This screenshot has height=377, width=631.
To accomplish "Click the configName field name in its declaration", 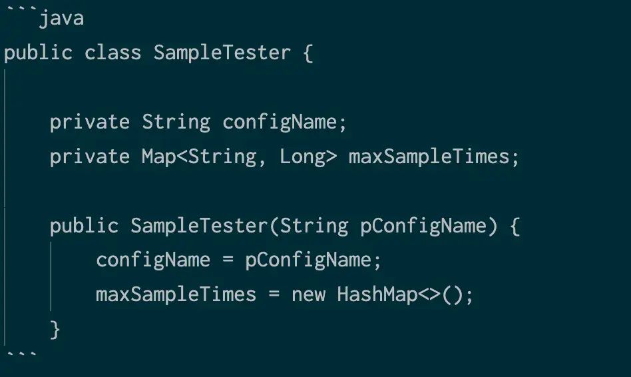I will pyautogui.click(x=279, y=122).
